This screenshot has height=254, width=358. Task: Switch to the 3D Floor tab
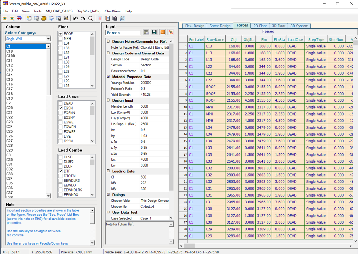pyautogui.click(x=279, y=26)
